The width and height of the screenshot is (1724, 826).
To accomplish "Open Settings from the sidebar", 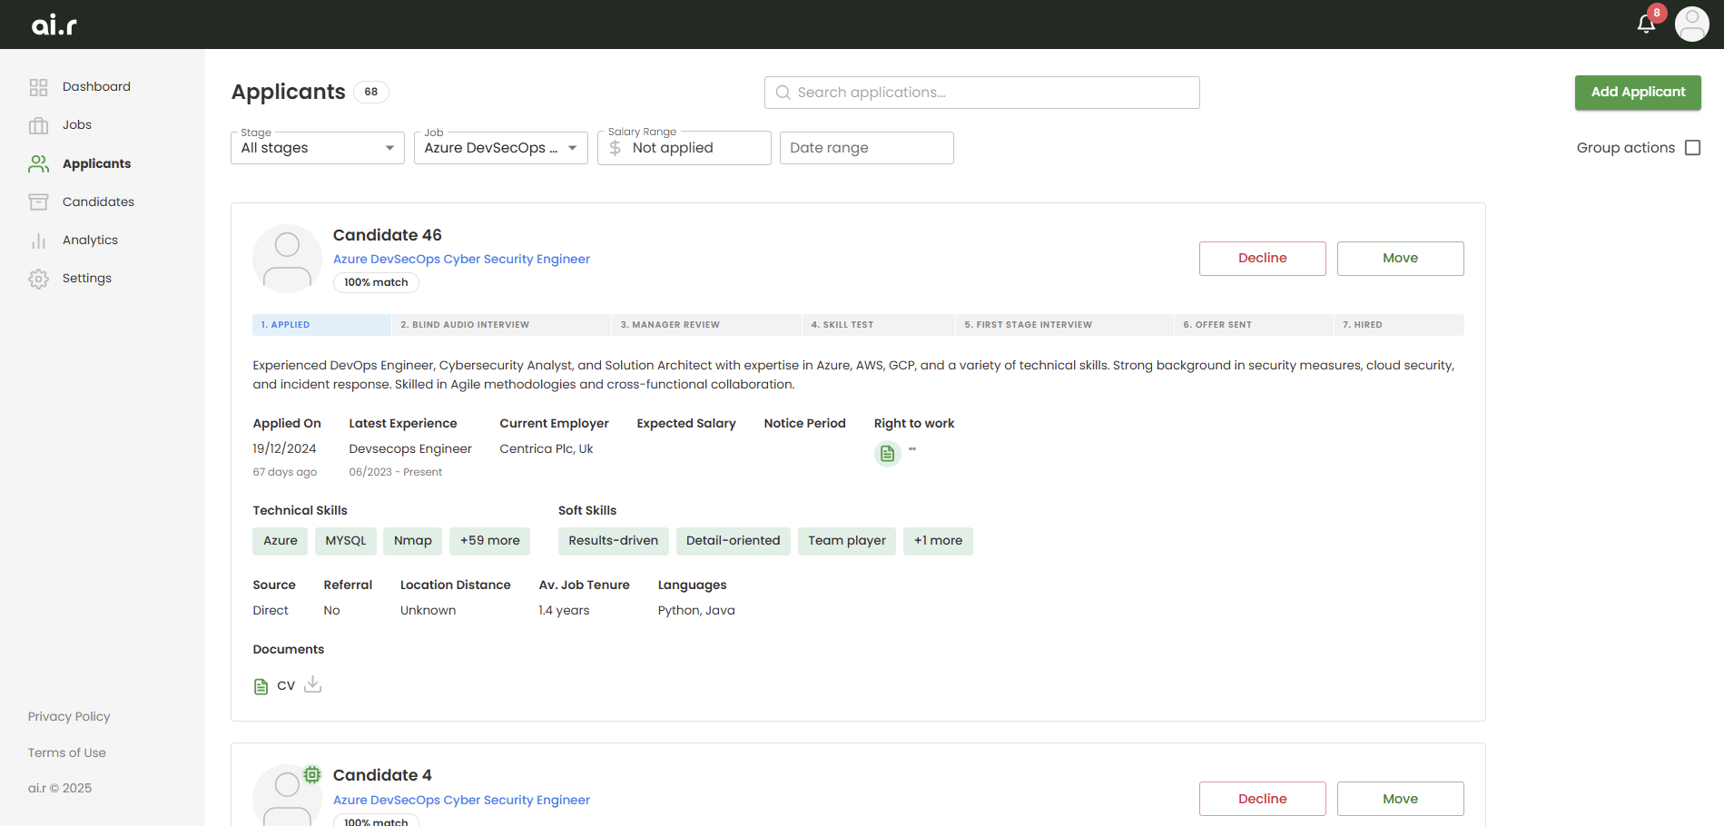I will point(86,278).
